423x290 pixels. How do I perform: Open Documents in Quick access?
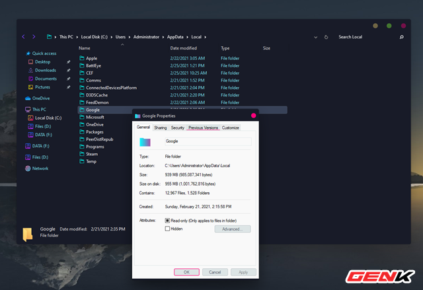pyautogui.click(x=46, y=79)
